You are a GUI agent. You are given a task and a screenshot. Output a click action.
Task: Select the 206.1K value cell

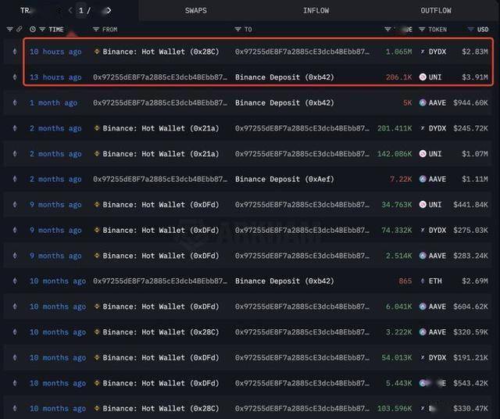[398, 77]
